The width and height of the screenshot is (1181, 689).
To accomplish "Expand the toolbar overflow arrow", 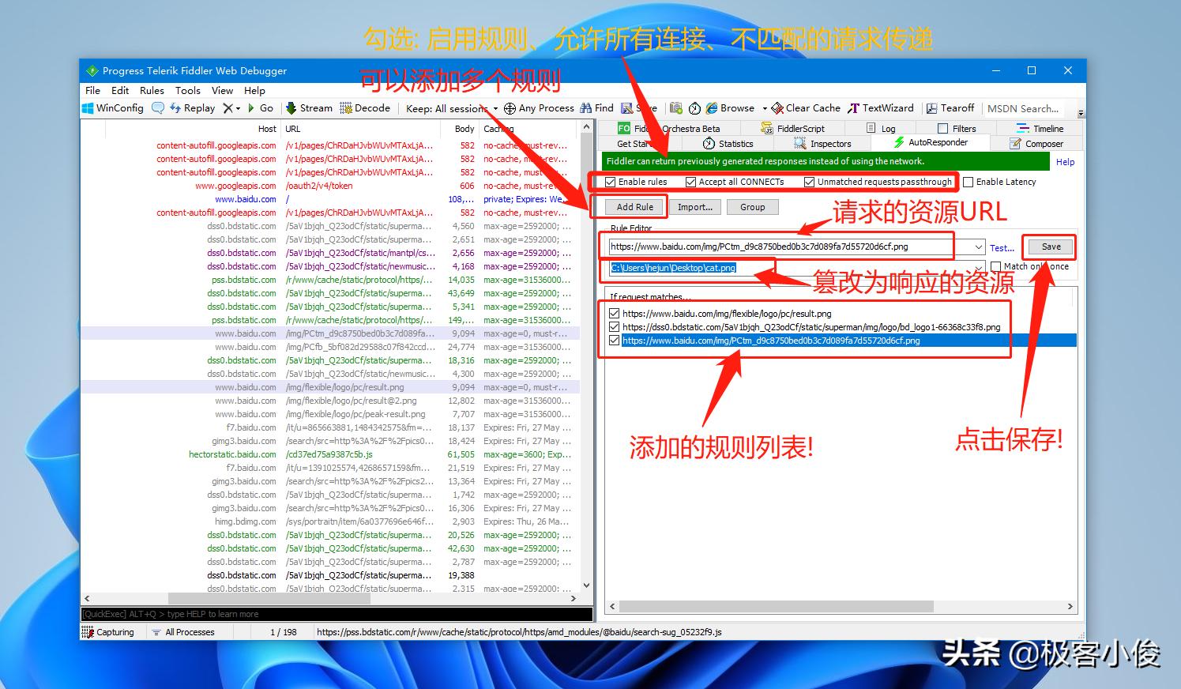I will coord(1081,113).
